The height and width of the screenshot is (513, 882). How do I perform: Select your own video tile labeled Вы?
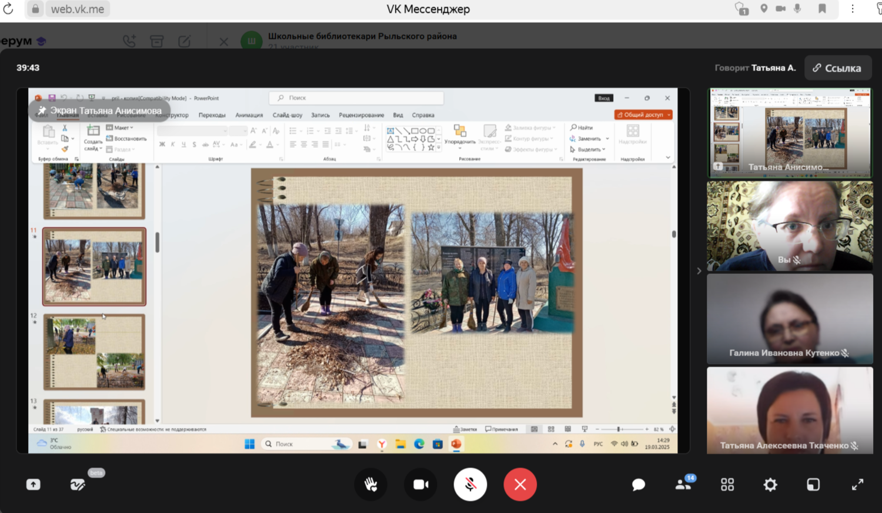coord(790,225)
